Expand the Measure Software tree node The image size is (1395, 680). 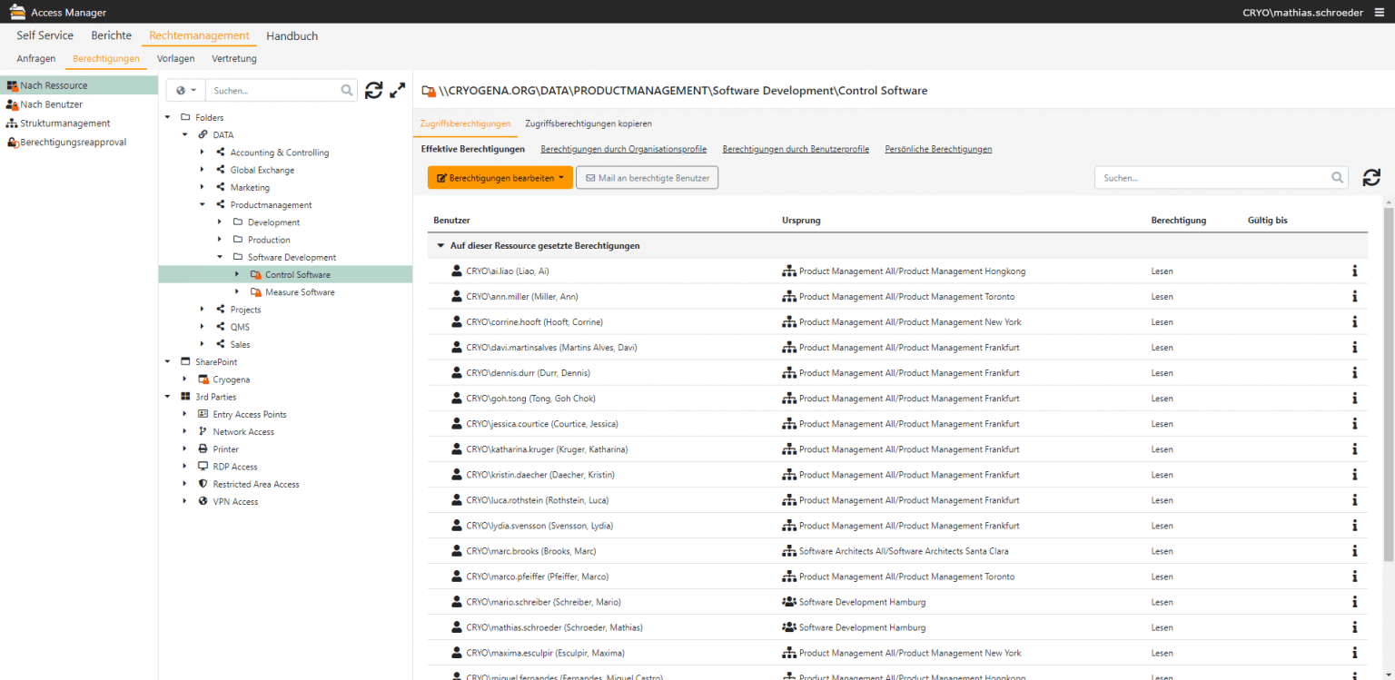237,291
